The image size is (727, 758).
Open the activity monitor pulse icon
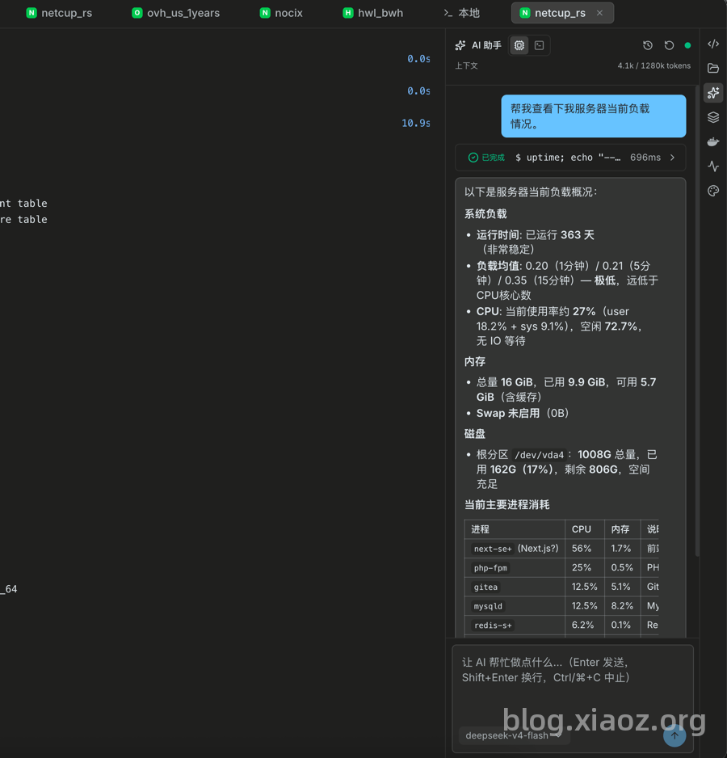713,166
